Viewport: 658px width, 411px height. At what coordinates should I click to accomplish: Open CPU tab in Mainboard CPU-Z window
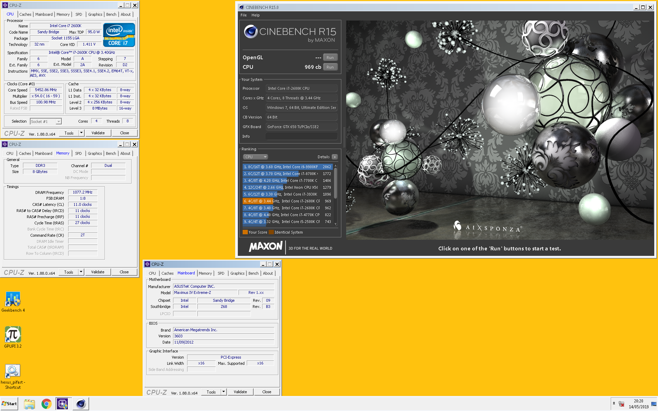152,273
